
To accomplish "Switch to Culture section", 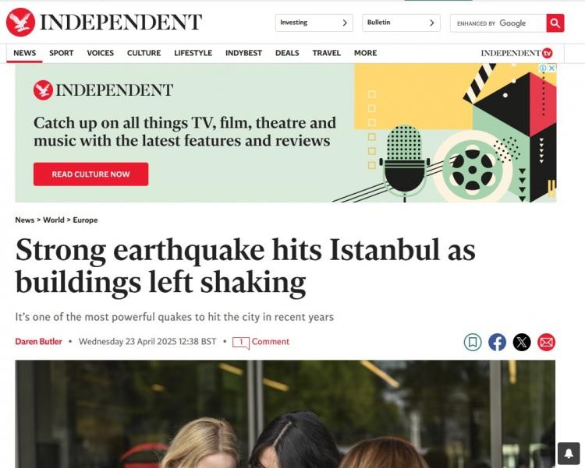I will coord(144,53).
